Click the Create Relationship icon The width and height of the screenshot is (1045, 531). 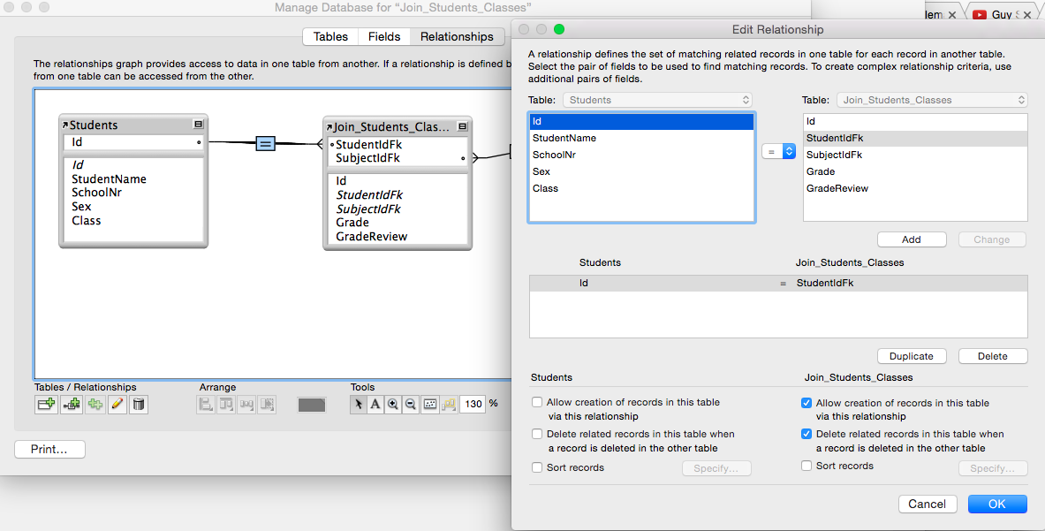(72, 405)
